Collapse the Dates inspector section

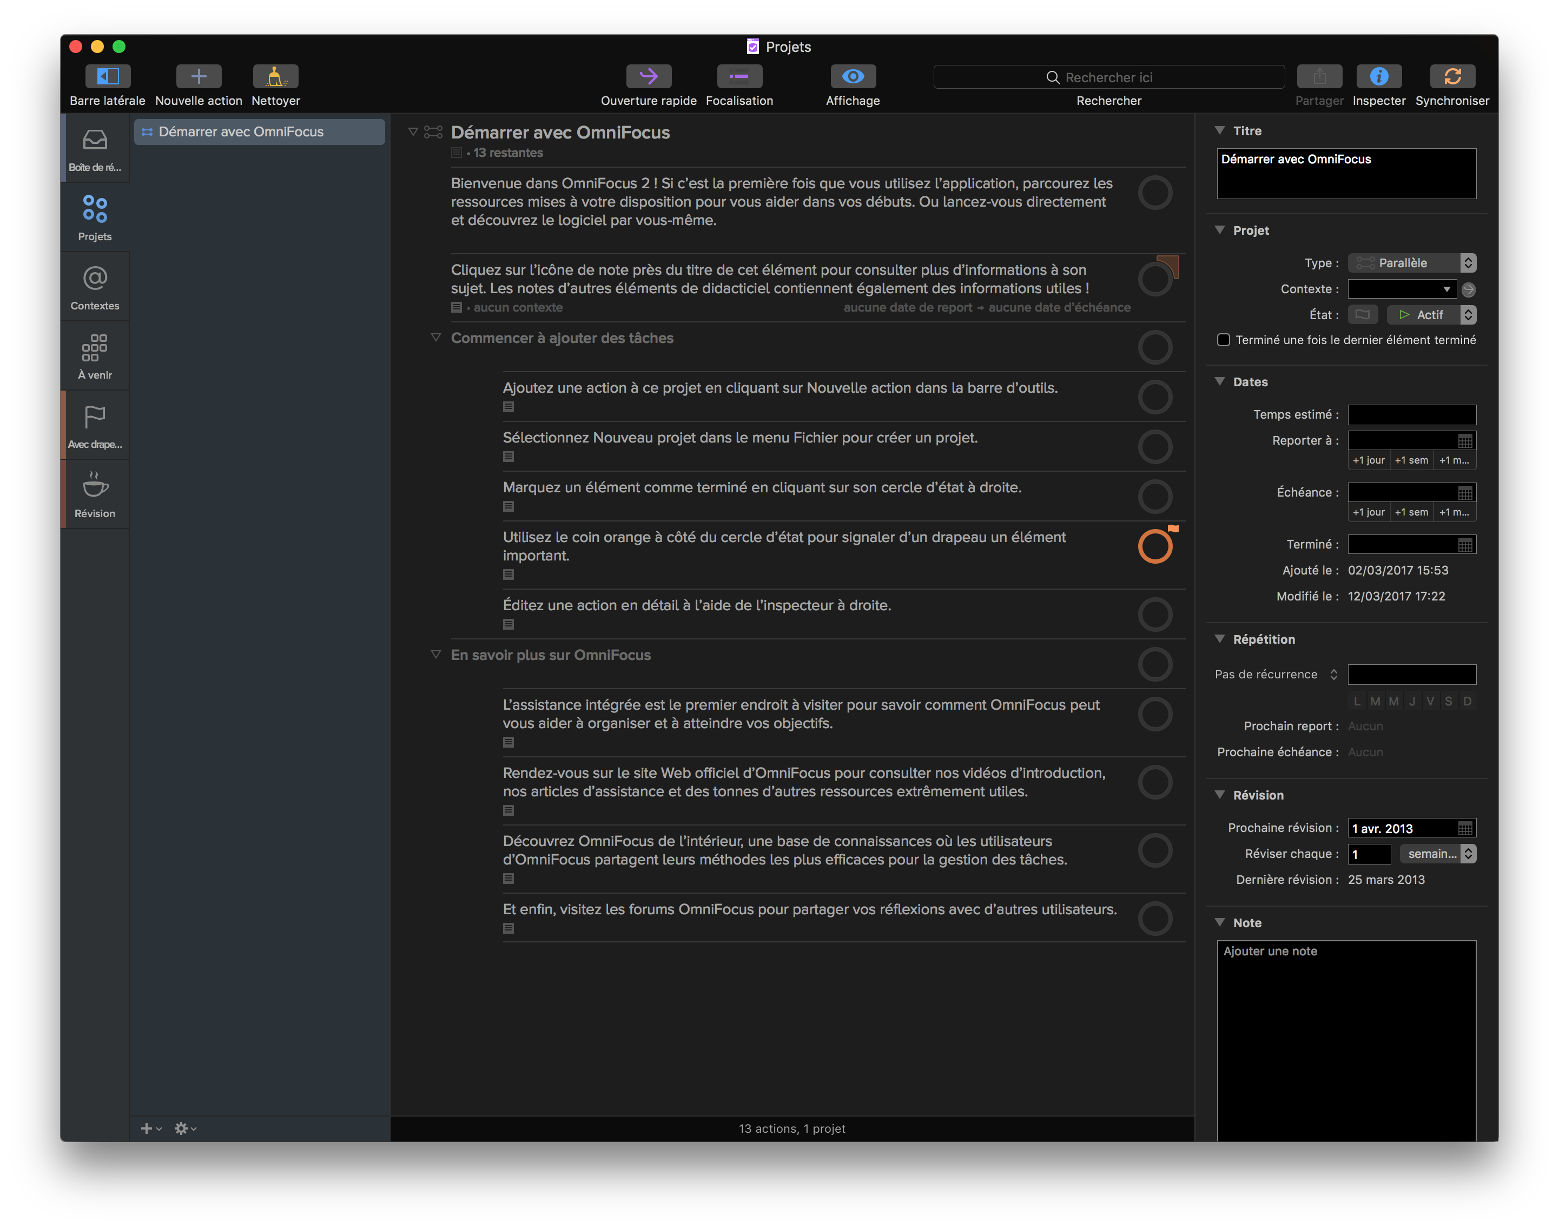tap(1220, 382)
